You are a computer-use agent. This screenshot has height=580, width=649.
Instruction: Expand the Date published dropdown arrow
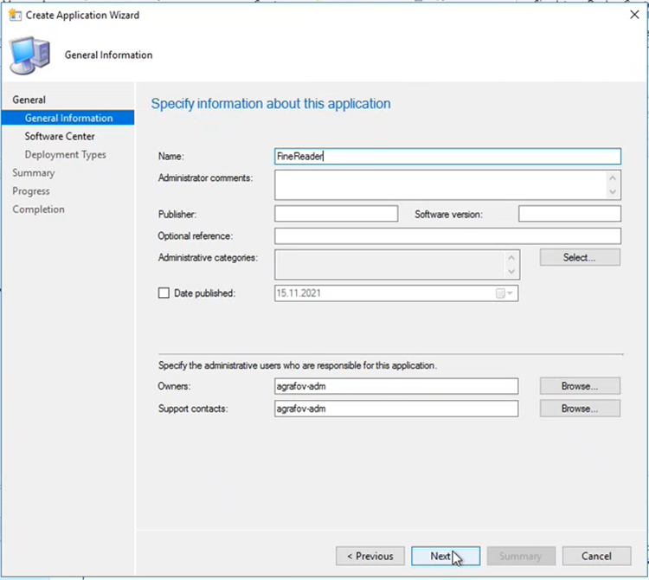511,293
